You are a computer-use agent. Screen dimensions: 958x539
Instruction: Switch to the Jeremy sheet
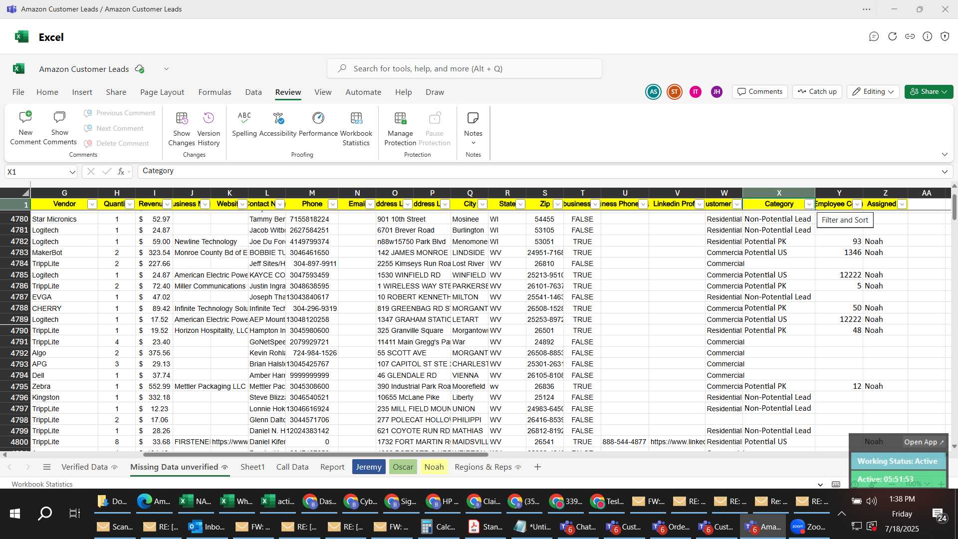[369, 467]
